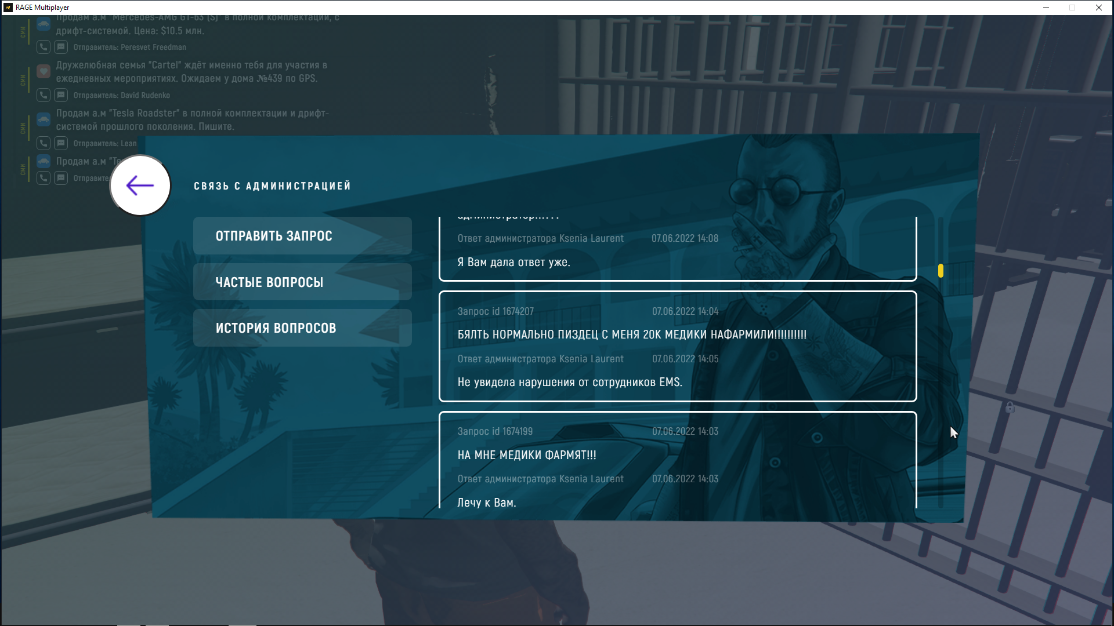Click the Tesla Roadster ad text in chat

(x=193, y=120)
